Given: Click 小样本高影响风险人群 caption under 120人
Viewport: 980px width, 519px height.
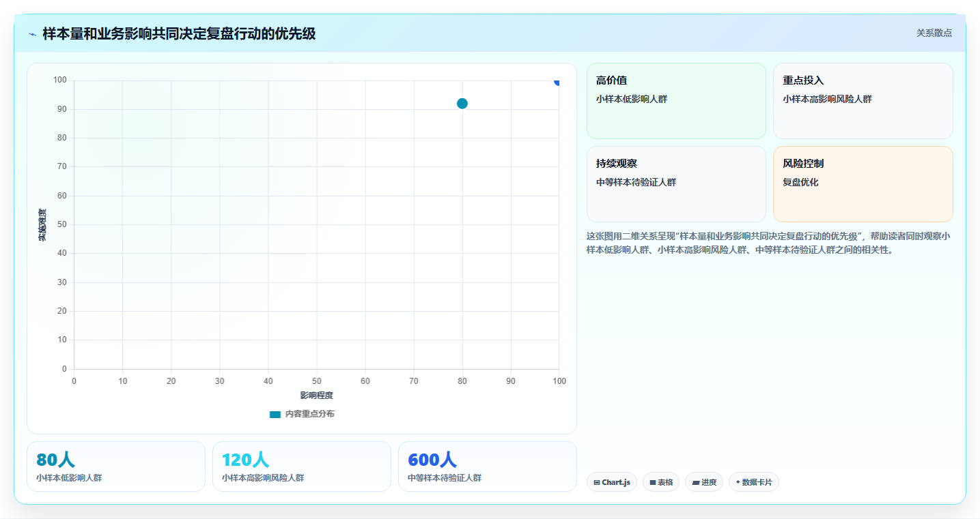Looking at the screenshot, I should click(263, 478).
